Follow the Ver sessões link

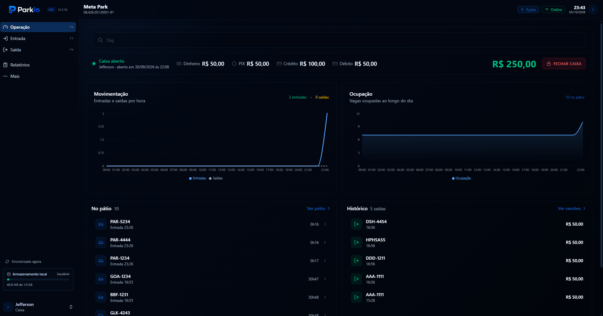pos(572,208)
